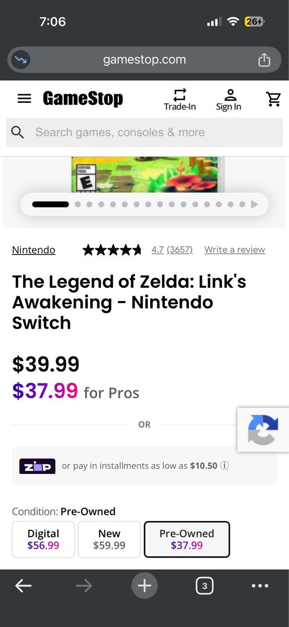Open the Nintendo brand link
The width and height of the screenshot is (289, 627).
33,250
